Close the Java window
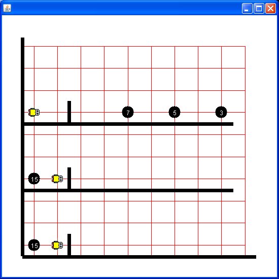 [270, 8]
